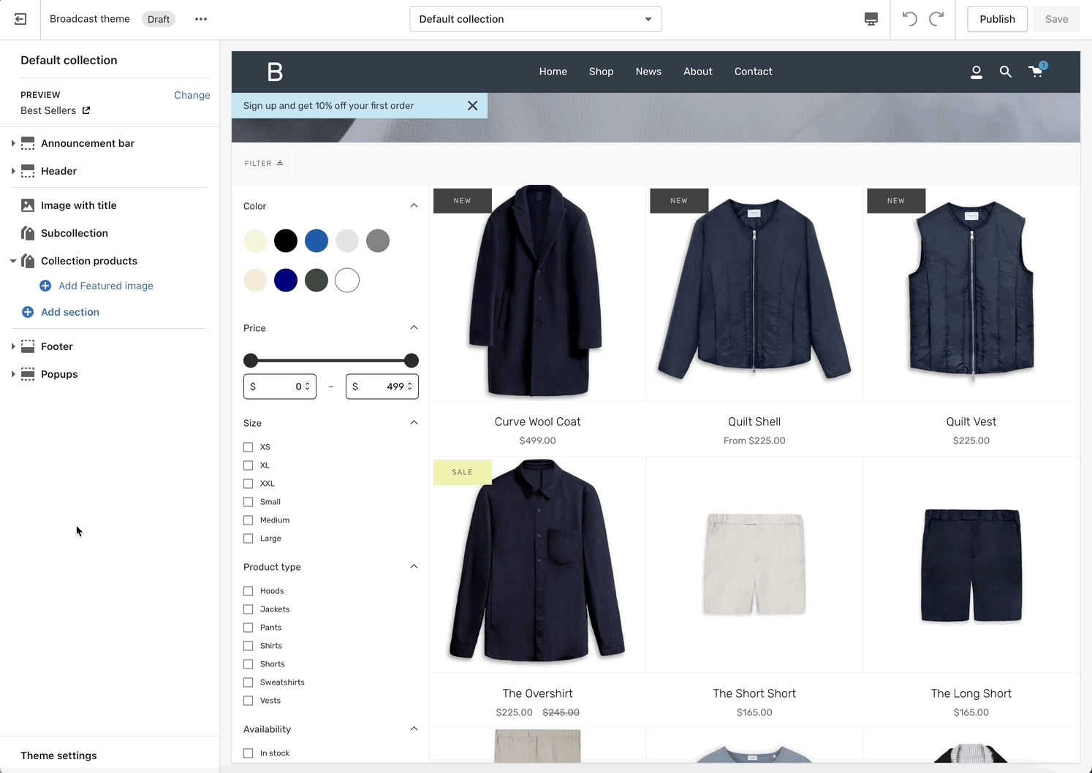The height and width of the screenshot is (773, 1092).
Task: Tick the In stock availability checkbox
Action: (249, 753)
